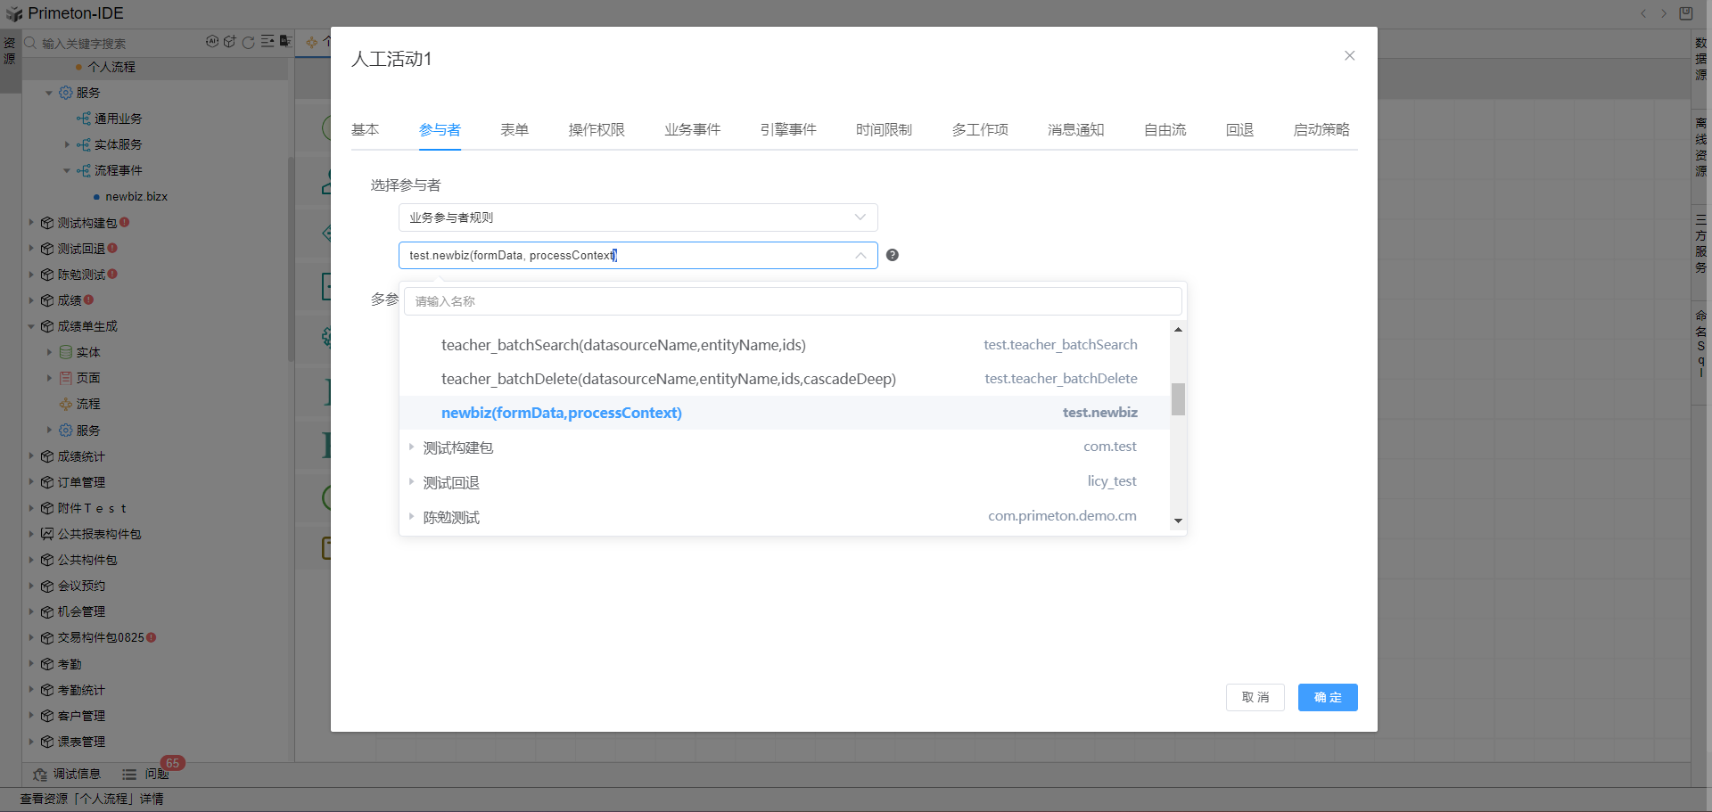
Task: Click the help question mark icon
Action: [892, 255]
